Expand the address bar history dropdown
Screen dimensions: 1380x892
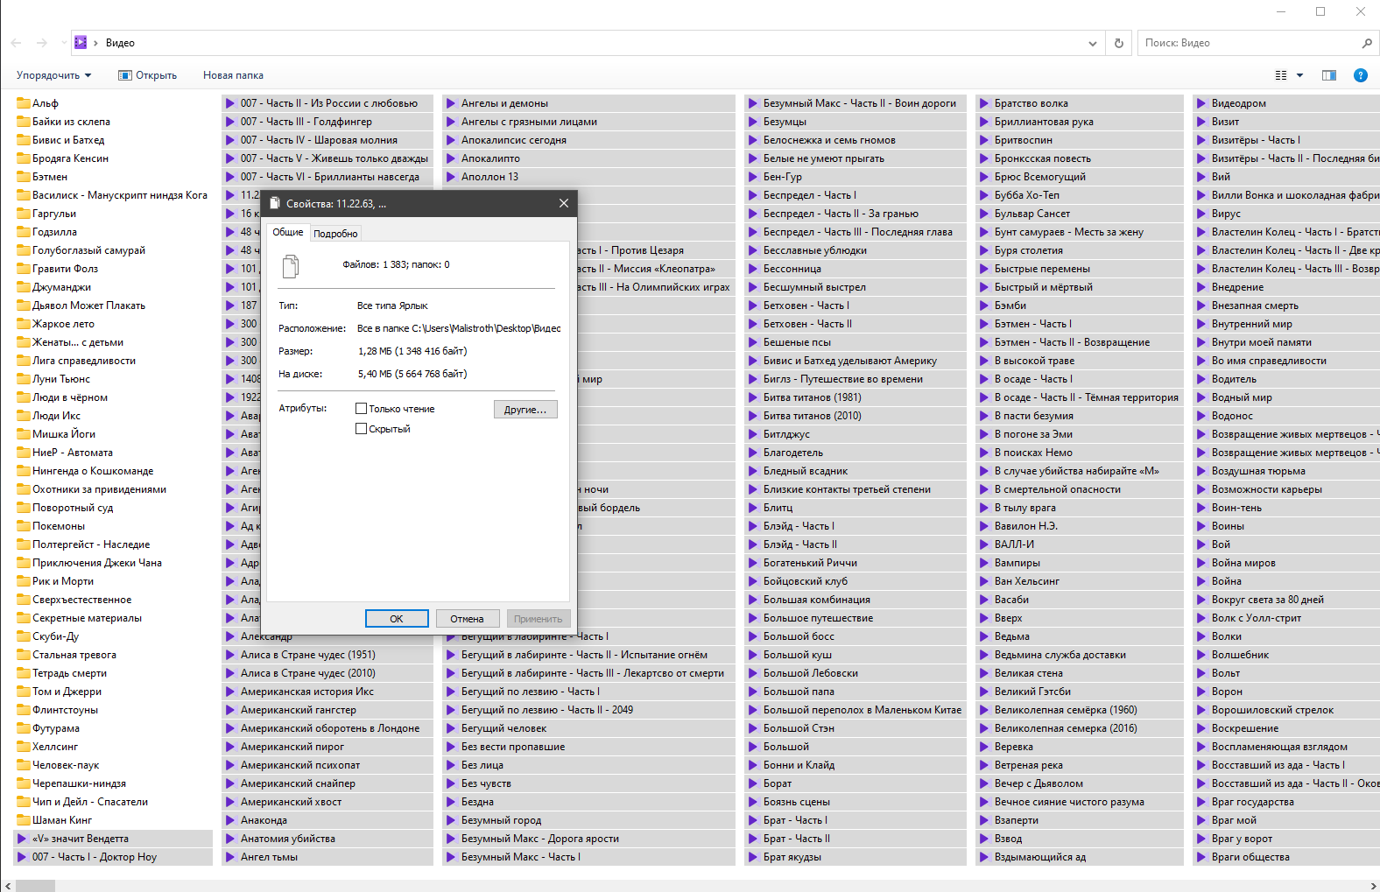[x=1092, y=43]
